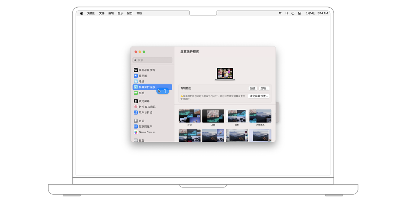The height and width of the screenshot is (203, 406).
Task: Open the Keyboard (键盘) sidebar icon
Action: (x=136, y=140)
